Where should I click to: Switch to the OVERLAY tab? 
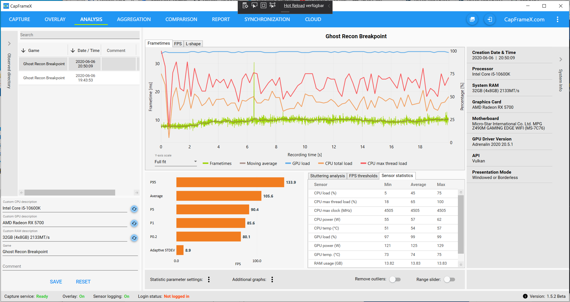55,19
